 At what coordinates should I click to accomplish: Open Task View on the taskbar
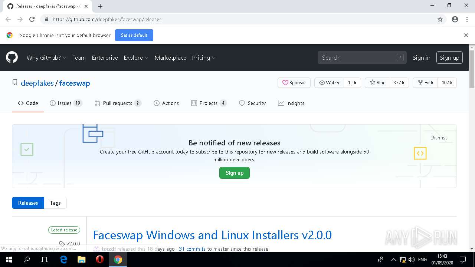45,260
